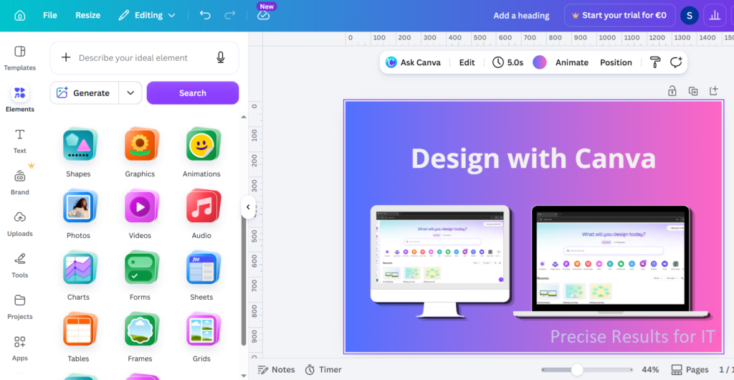Check the cloud save status icon

pos(264,16)
